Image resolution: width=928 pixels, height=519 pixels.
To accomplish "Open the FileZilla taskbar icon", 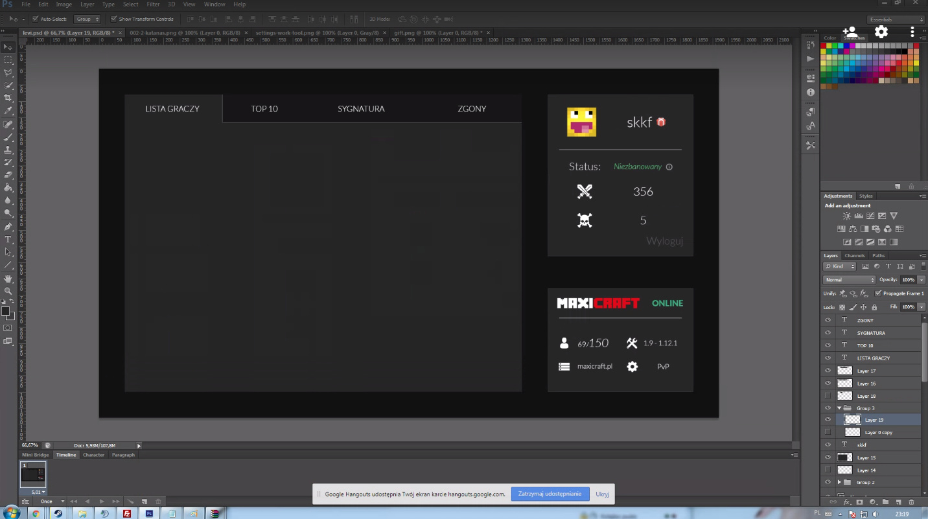I will click(127, 513).
